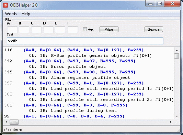This screenshot has height=135, width=183.
Task: Click OBIS code with C=99, D=1
Action: [84, 83]
